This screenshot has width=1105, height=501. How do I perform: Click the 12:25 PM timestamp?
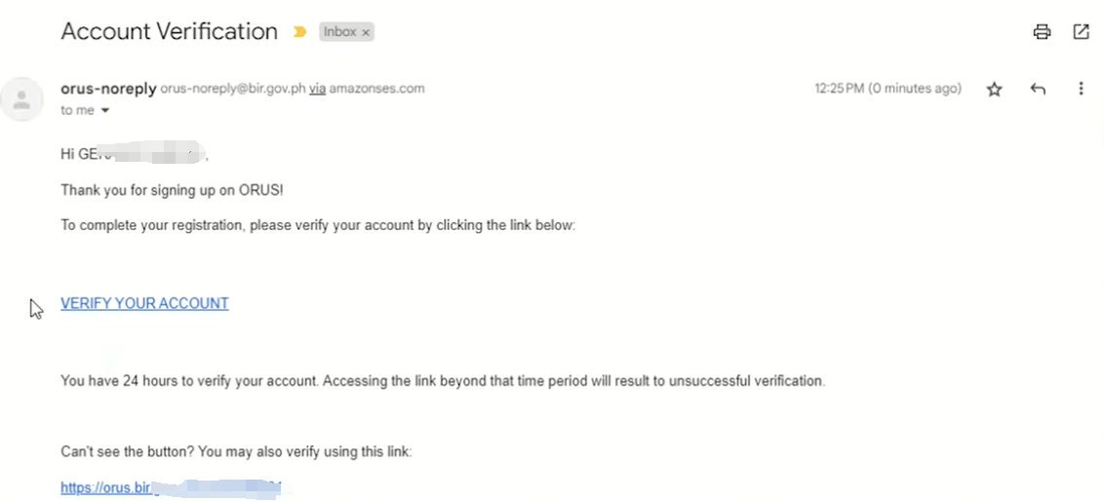tap(888, 89)
